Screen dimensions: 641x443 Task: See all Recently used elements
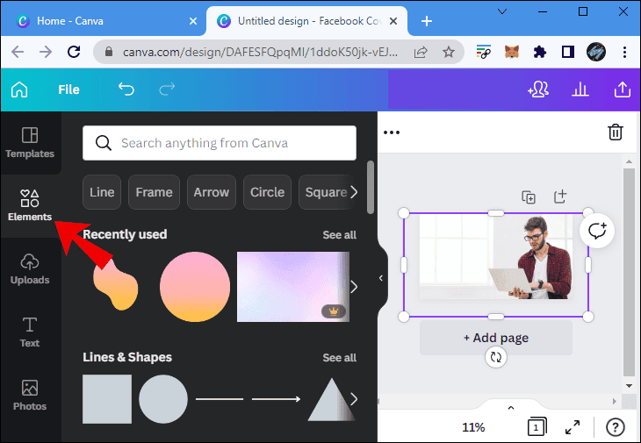point(339,235)
